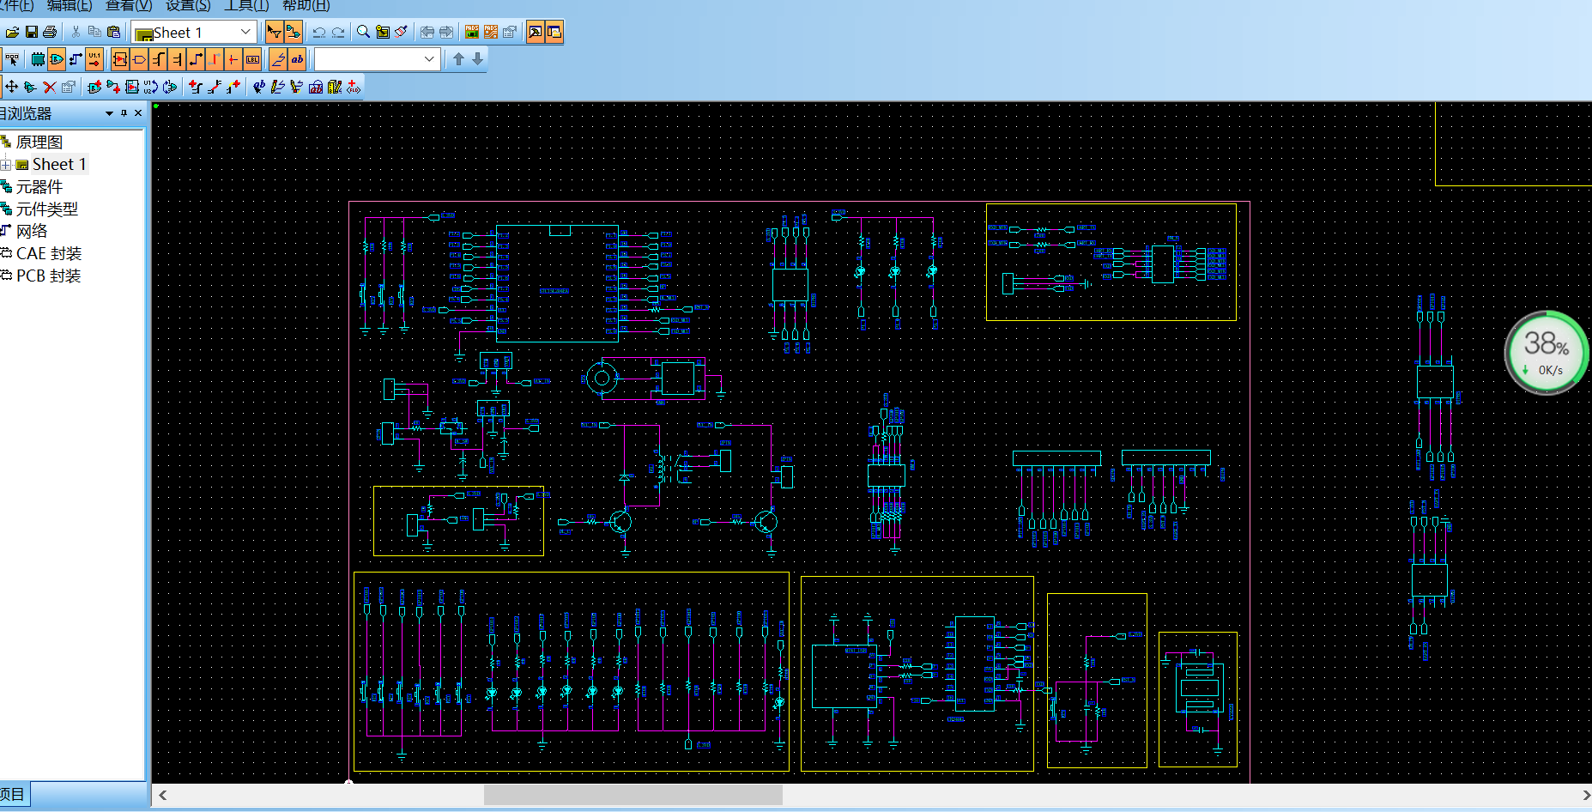Save the schematic with the floppy icon
Image resolution: width=1592 pixels, height=812 pixels.
coord(31,33)
